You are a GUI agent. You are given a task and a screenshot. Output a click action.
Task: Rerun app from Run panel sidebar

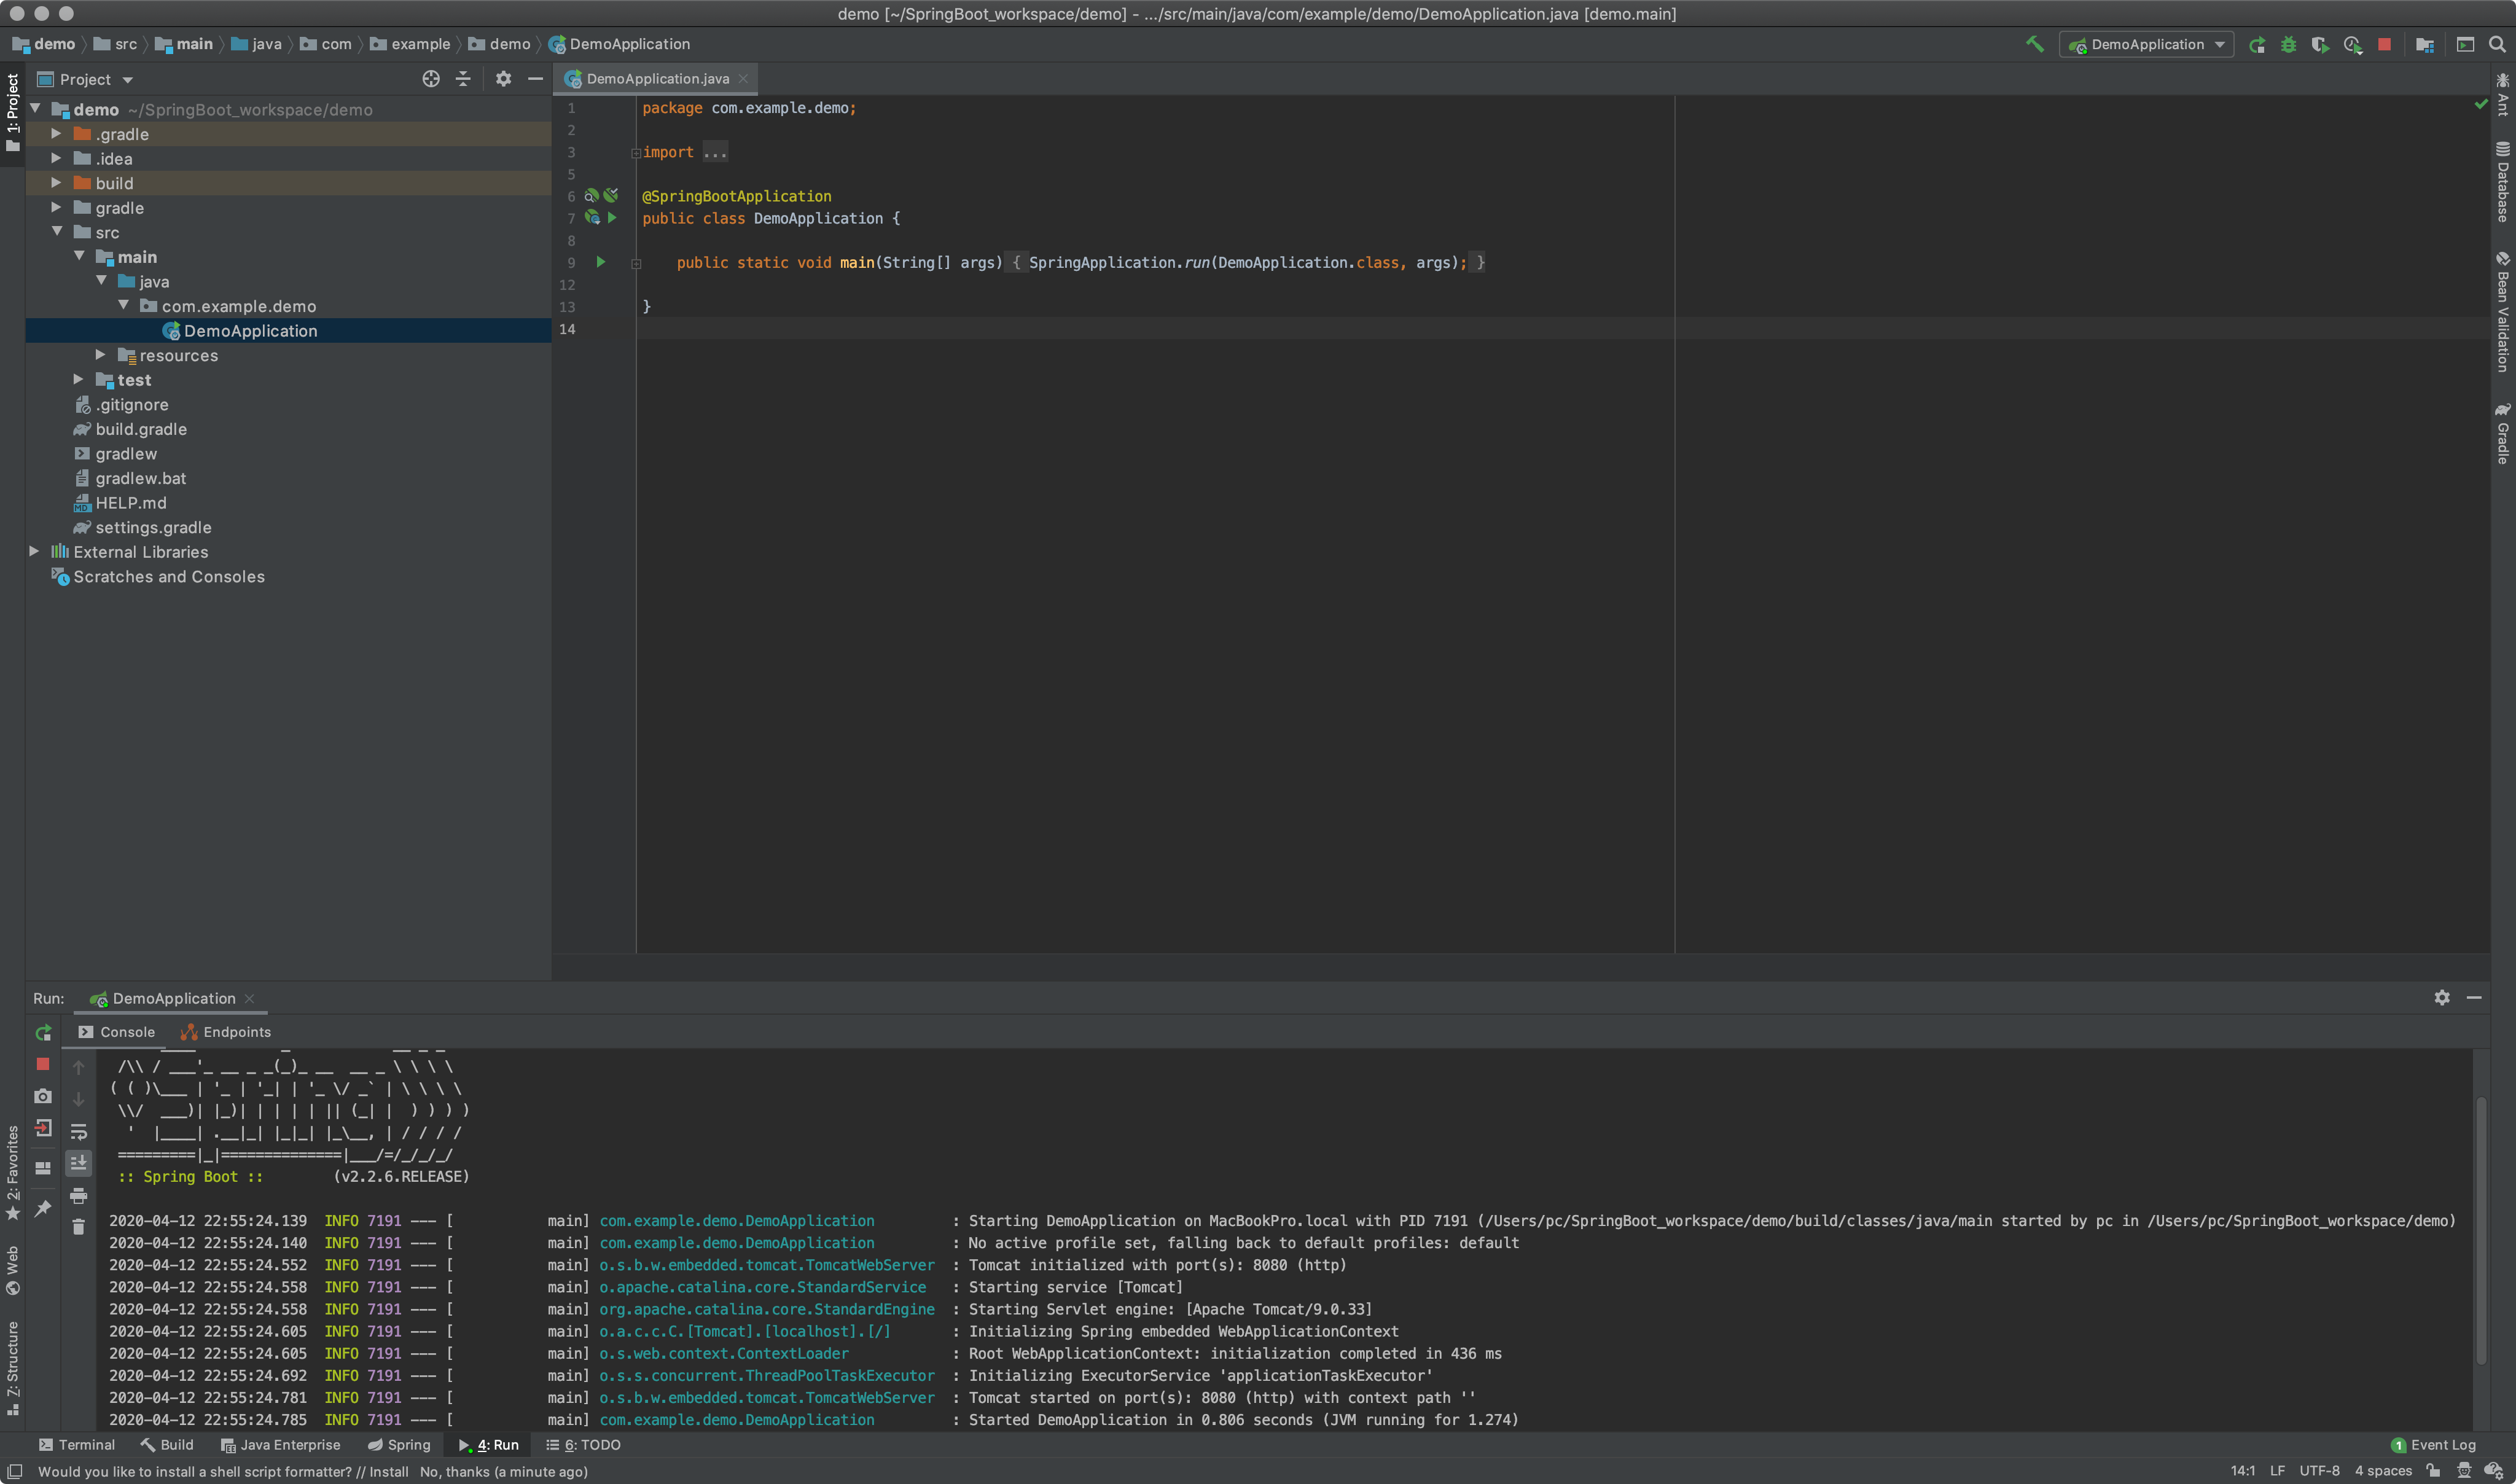[x=43, y=1032]
